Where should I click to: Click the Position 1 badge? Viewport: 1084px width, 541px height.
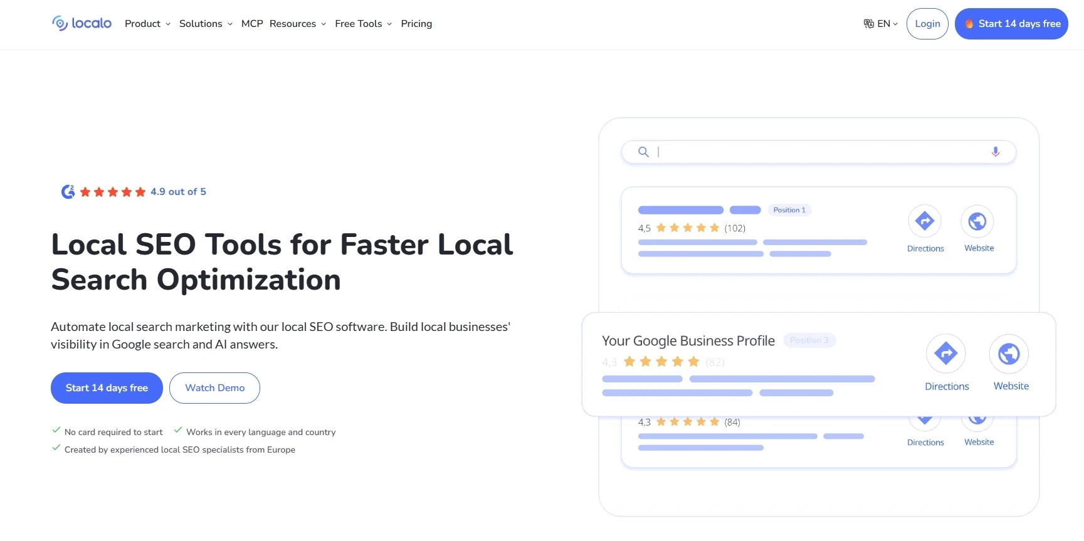click(x=789, y=210)
